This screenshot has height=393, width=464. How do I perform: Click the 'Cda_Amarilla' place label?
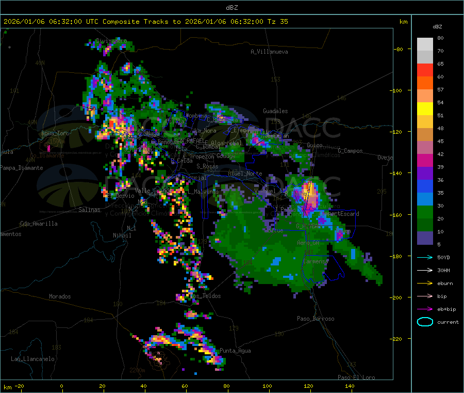coord(39,224)
